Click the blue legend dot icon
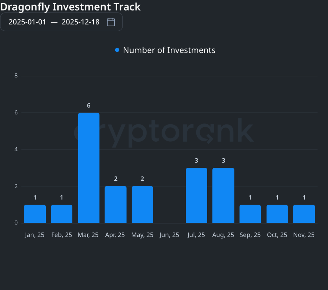328x290 pixels. point(117,50)
